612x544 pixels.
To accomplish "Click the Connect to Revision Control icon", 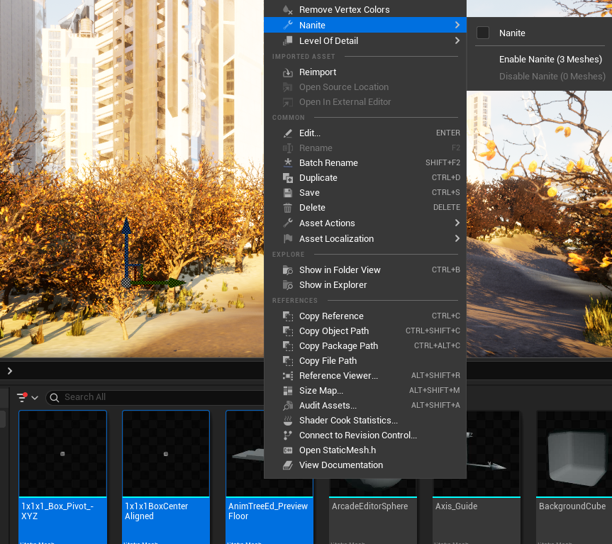I will point(288,435).
